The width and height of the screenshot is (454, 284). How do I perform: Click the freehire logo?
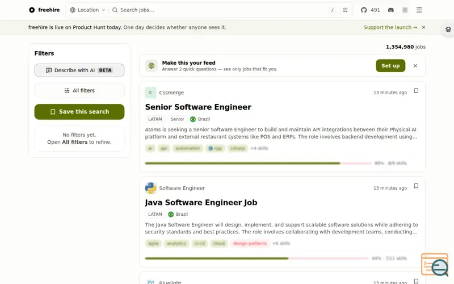44,10
